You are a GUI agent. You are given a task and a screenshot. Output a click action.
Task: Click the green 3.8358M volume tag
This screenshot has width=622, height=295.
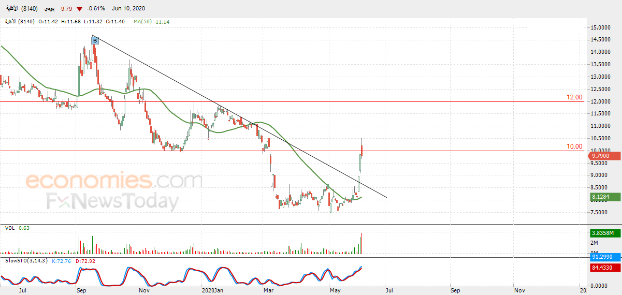pos(605,233)
